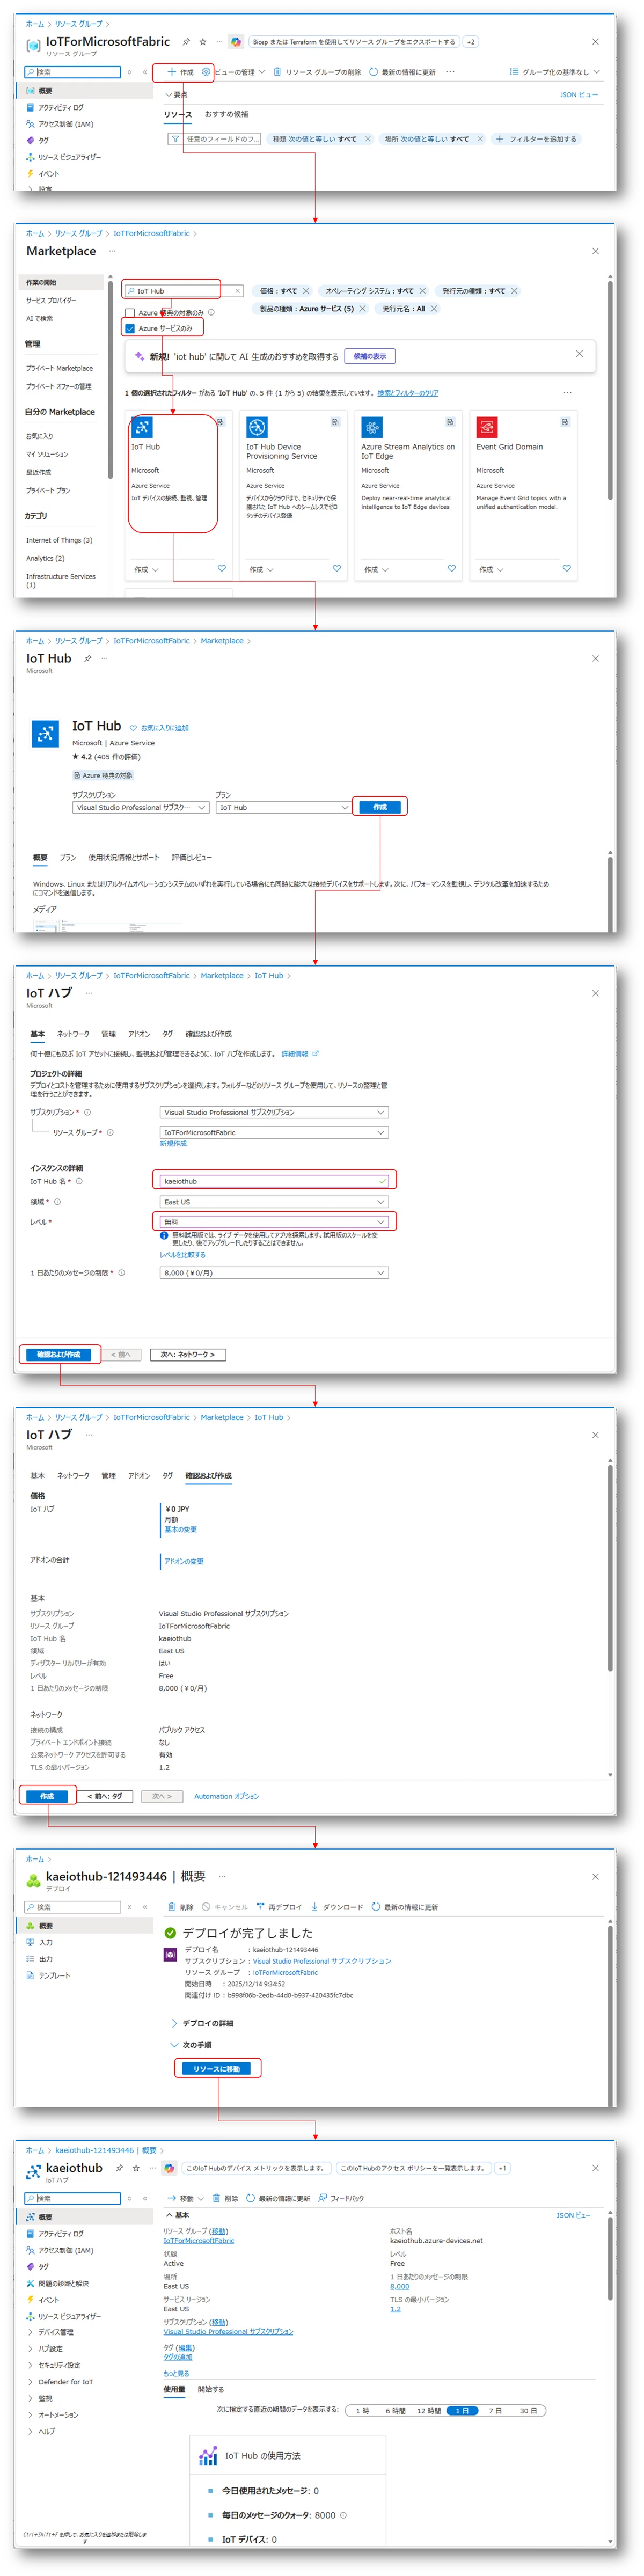Open the Tier dropdown showing Free

[274, 1221]
